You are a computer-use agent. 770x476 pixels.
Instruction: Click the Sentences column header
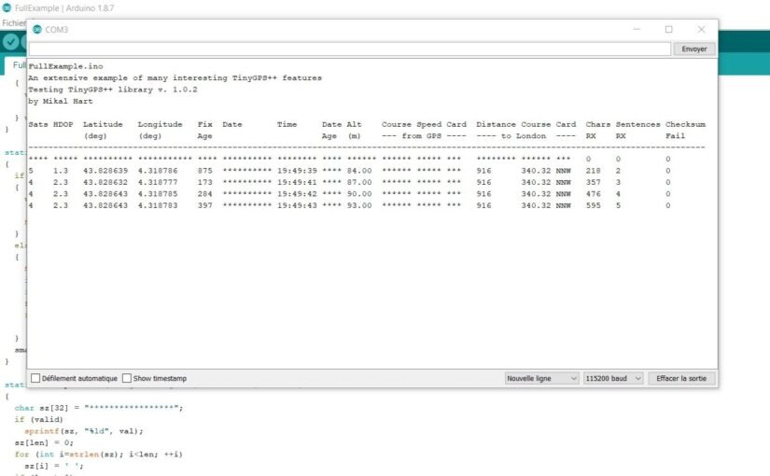[x=637, y=125]
